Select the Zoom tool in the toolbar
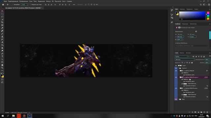 (2, 68)
